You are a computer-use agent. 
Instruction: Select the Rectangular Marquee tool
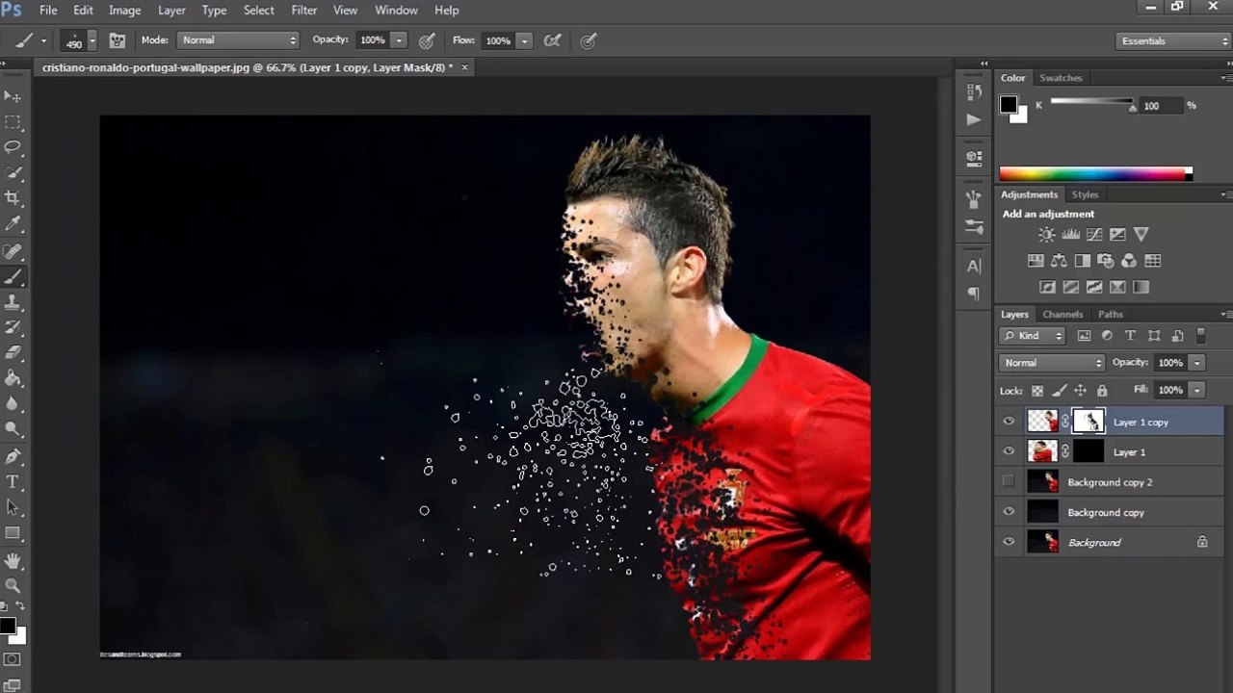tap(13, 122)
